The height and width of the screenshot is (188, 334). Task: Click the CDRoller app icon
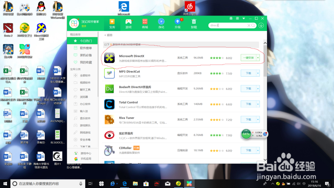click(x=109, y=150)
